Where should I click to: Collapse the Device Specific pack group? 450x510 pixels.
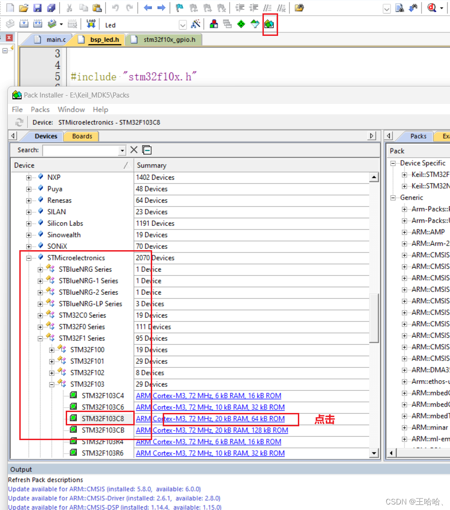coord(393,163)
